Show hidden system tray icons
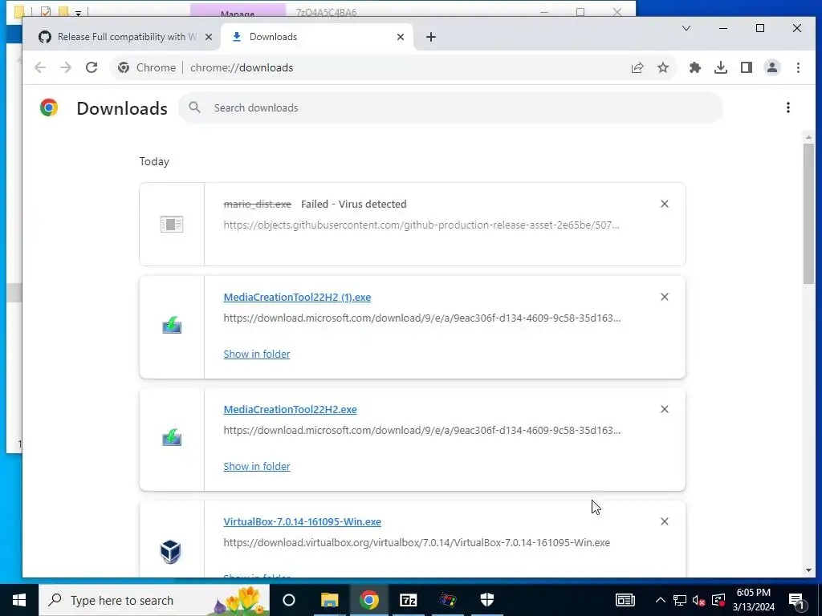 (x=660, y=600)
